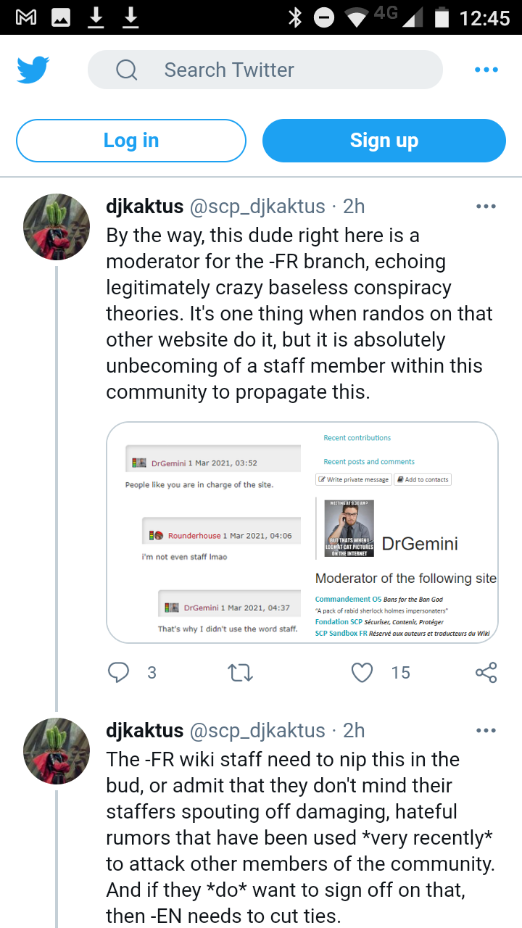This screenshot has width=522, height=928.
Task: Open @scp_djkaktus handle in first tweet
Action: coord(257,207)
